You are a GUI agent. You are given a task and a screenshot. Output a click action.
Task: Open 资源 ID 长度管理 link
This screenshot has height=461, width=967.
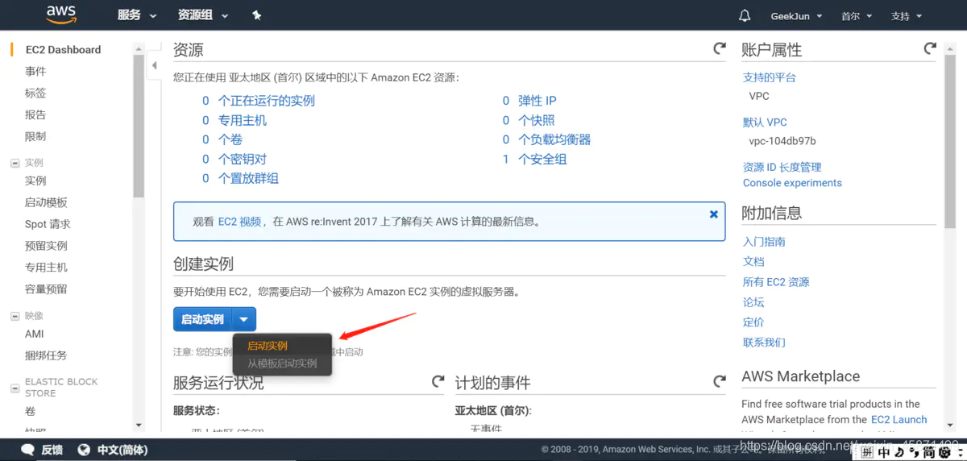click(x=782, y=168)
